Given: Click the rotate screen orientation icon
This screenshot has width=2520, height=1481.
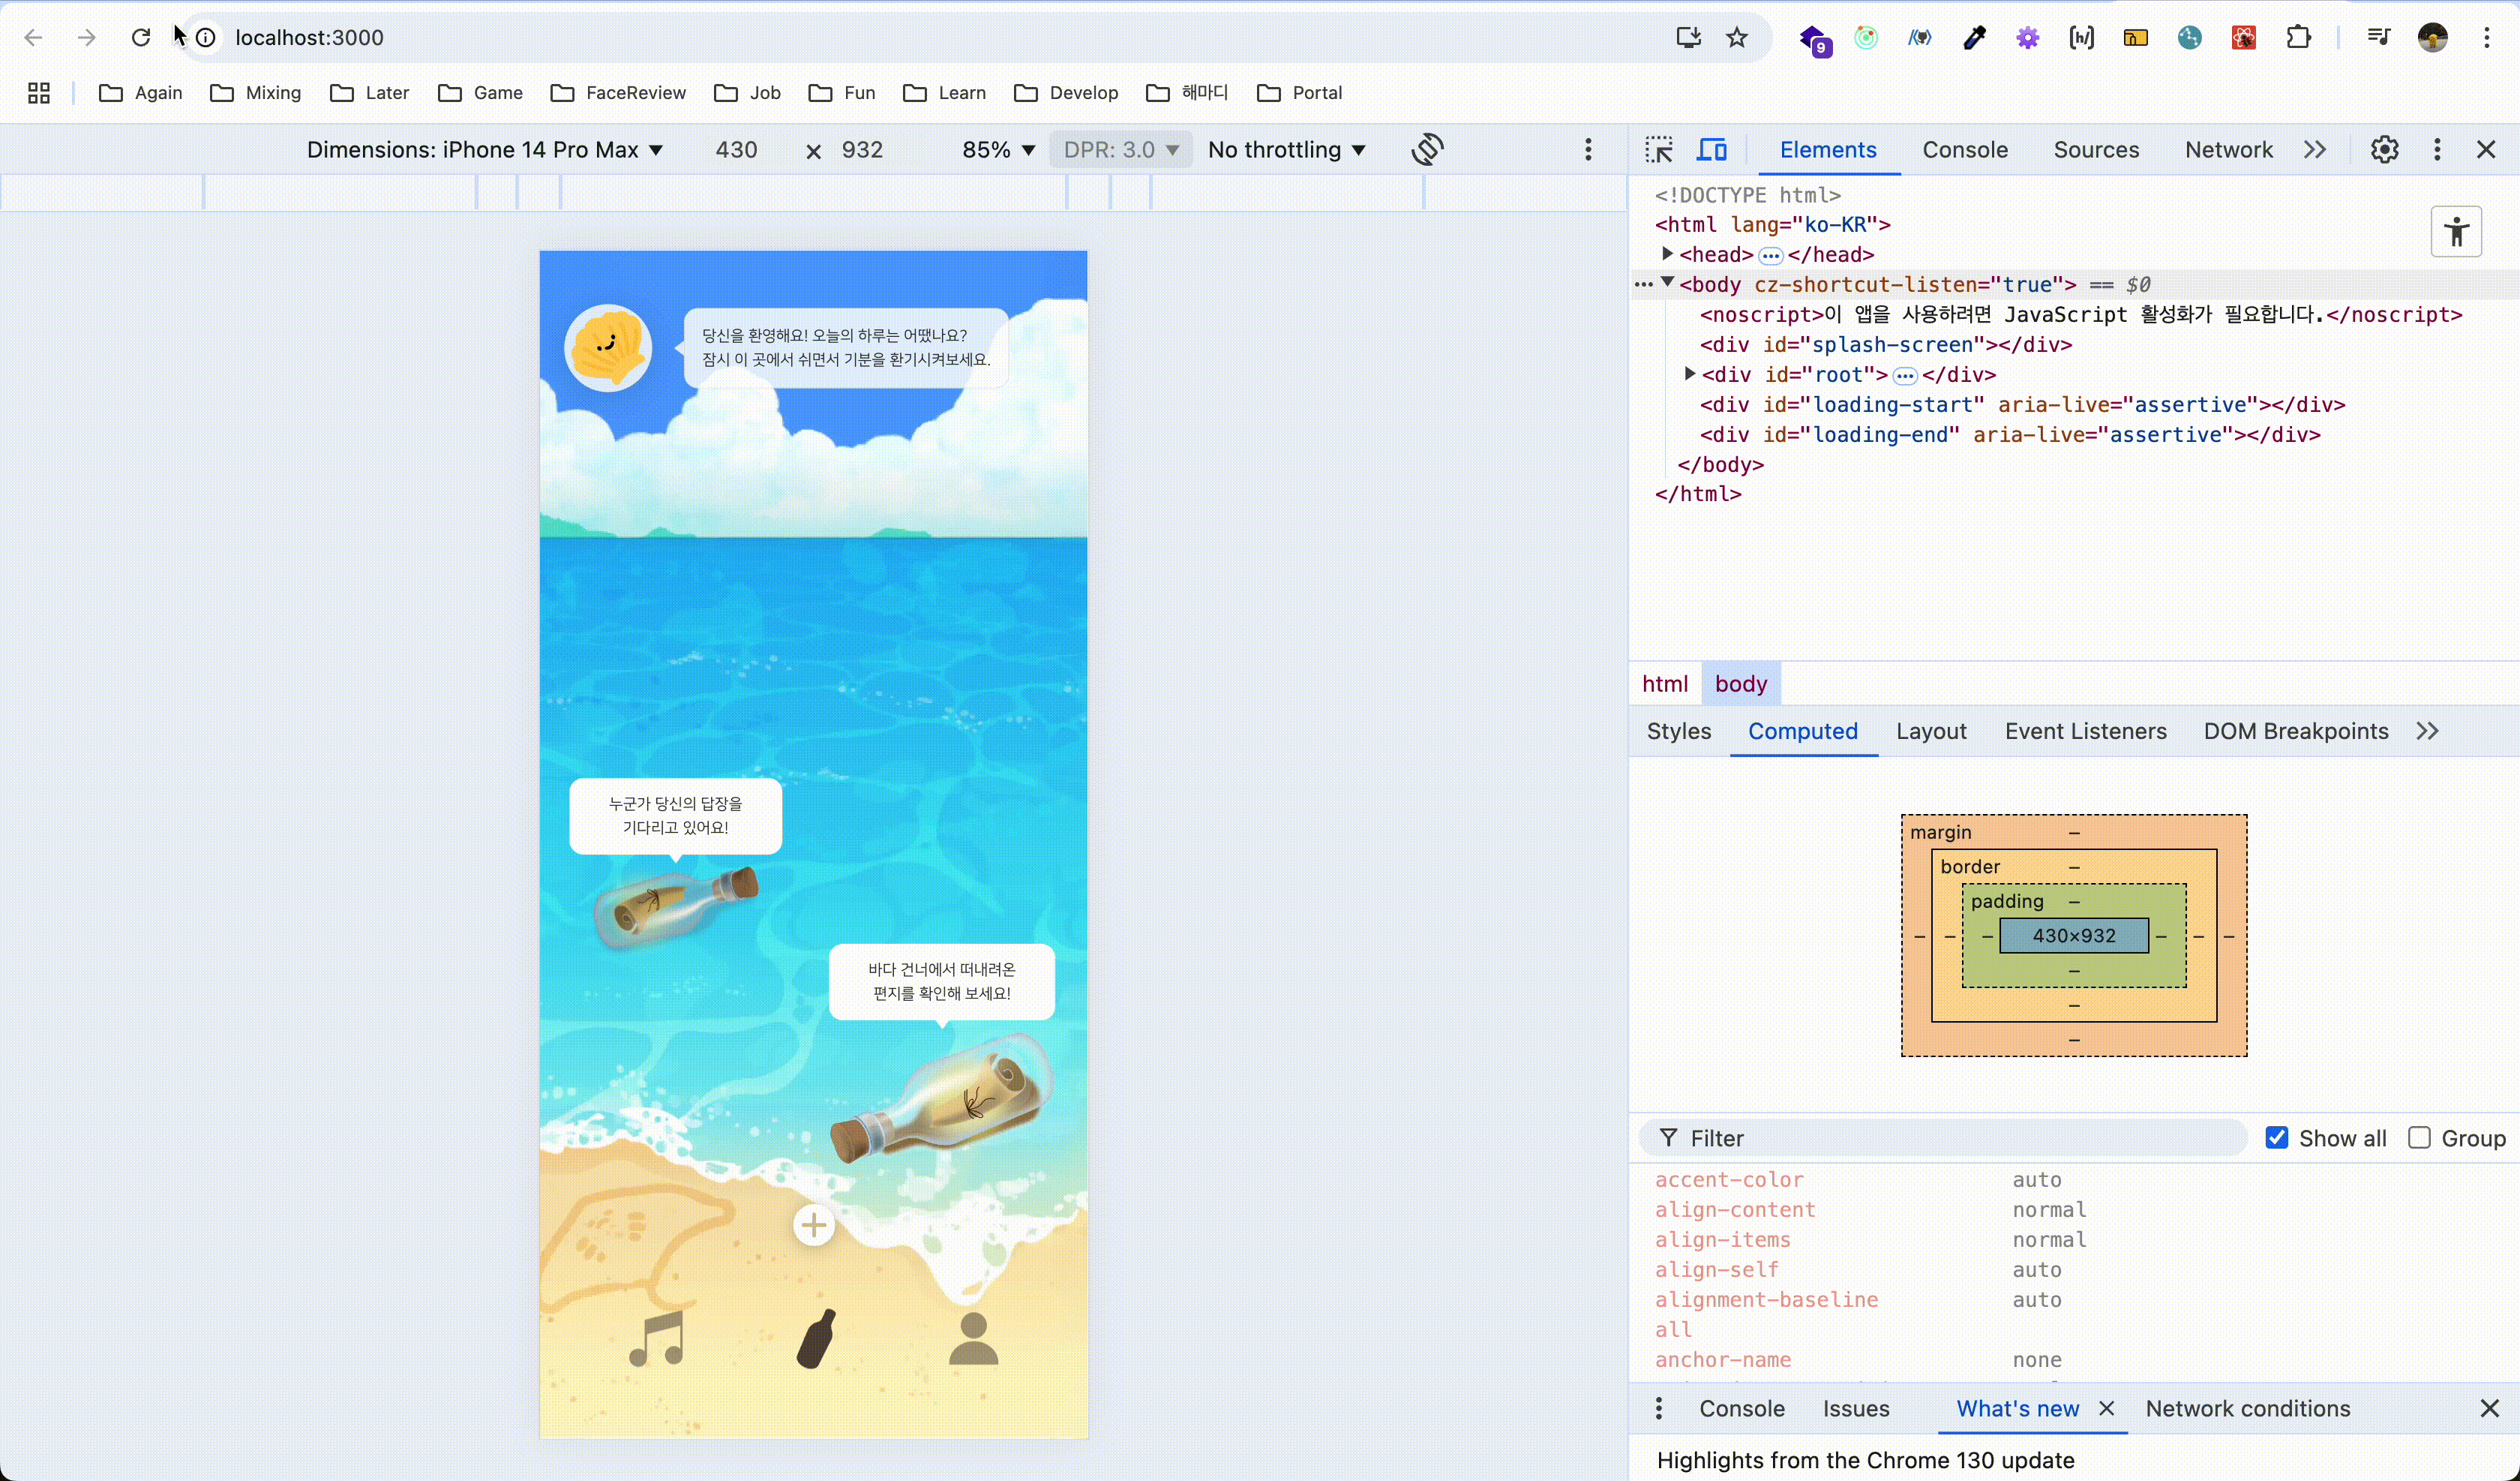Looking at the screenshot, I should (1427, 150).
